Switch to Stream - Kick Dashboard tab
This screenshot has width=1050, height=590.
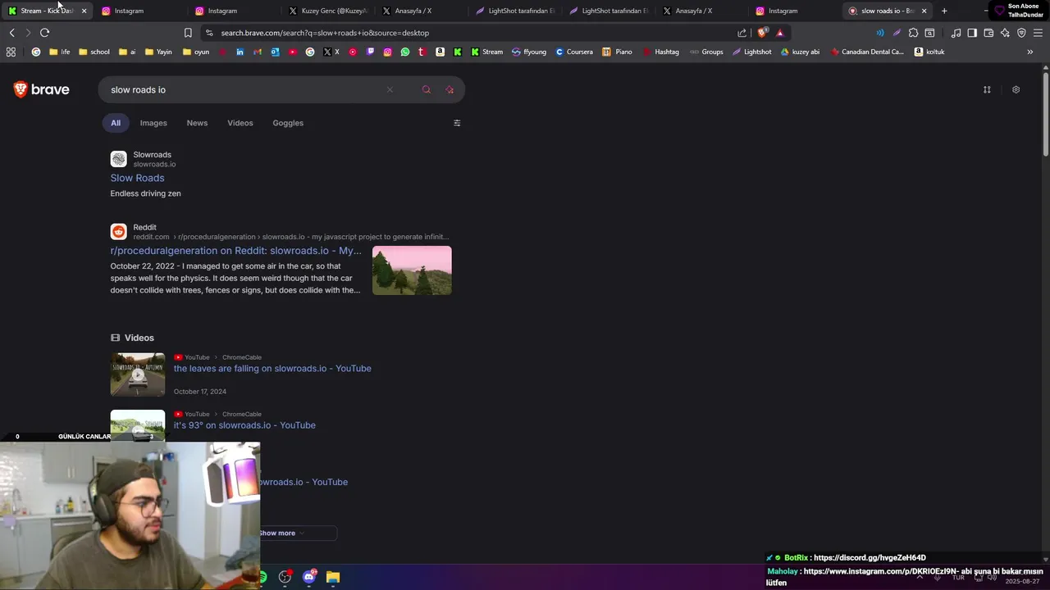click(46, 11)
